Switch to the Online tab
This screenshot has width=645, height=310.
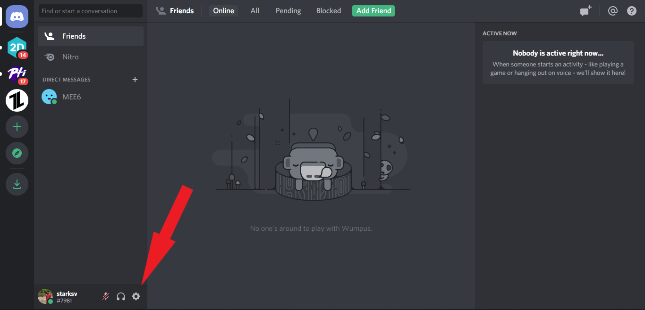pyautogui.click(x=223, y=11)
